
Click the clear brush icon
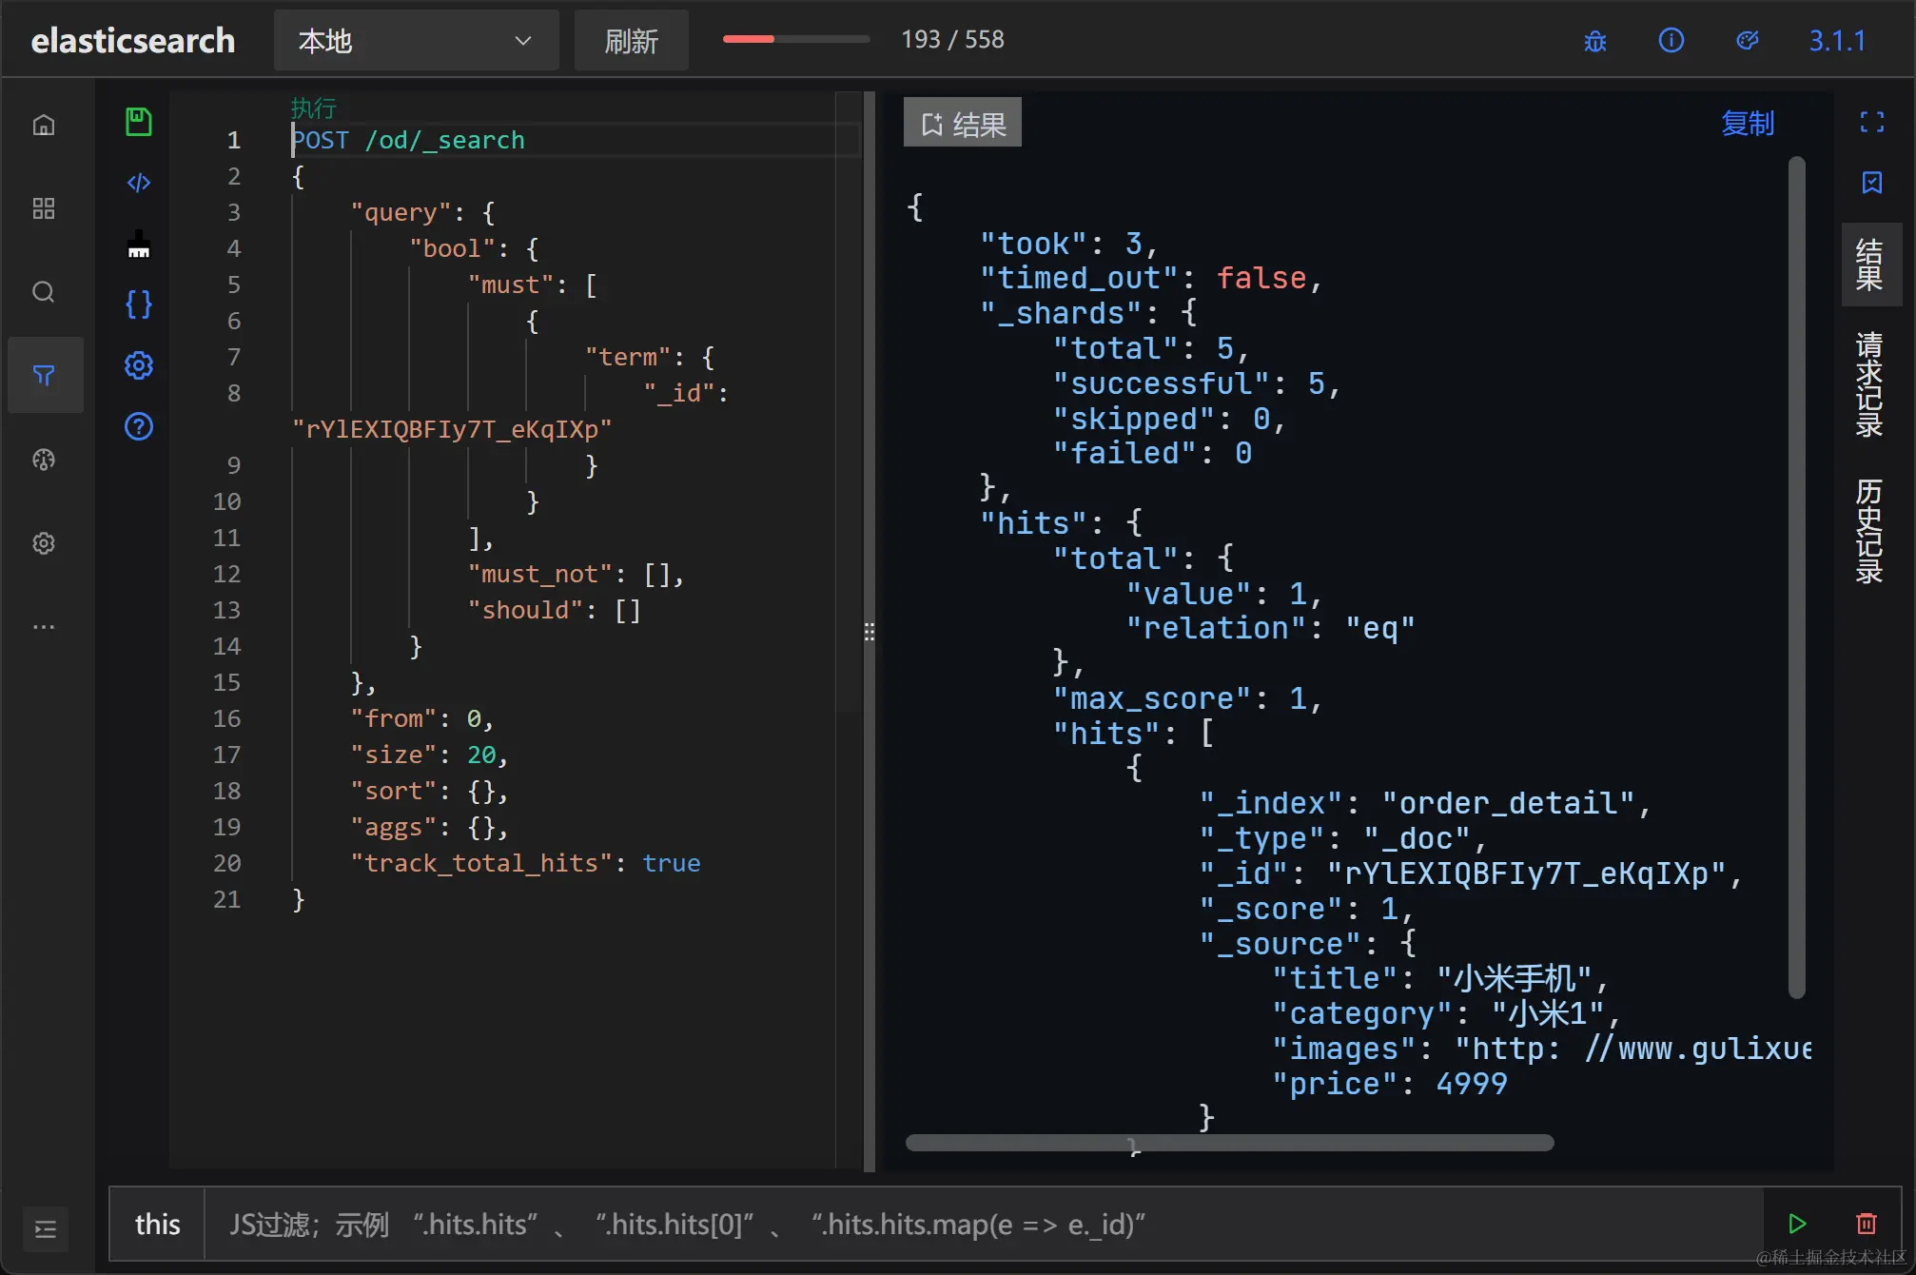[x=139, y=244]
